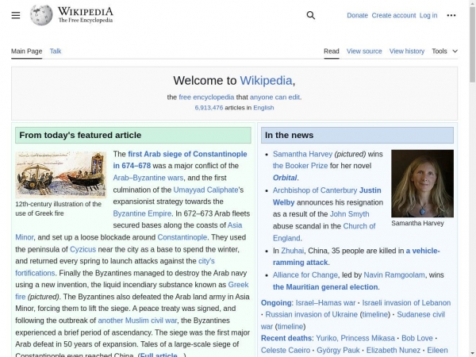Open the Elizabeth Nunez link
The image size is (476, 357).
pyautogui.click(x=393, y=350)
